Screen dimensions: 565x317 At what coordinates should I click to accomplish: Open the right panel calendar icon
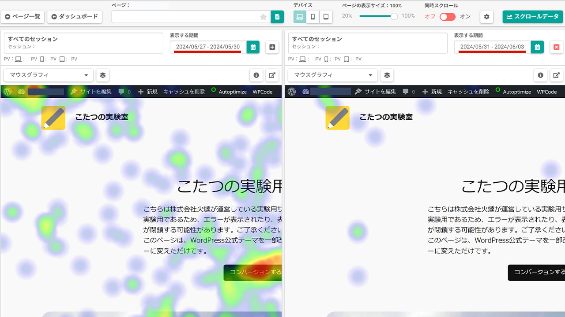point(537,47)
